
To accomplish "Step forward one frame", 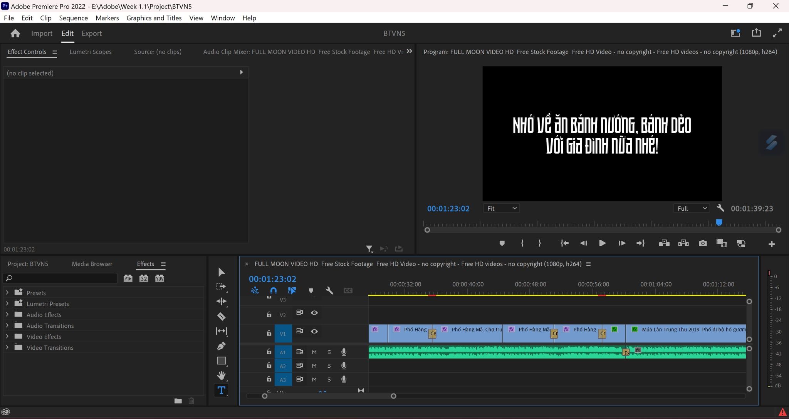I will tap(621, 243).
